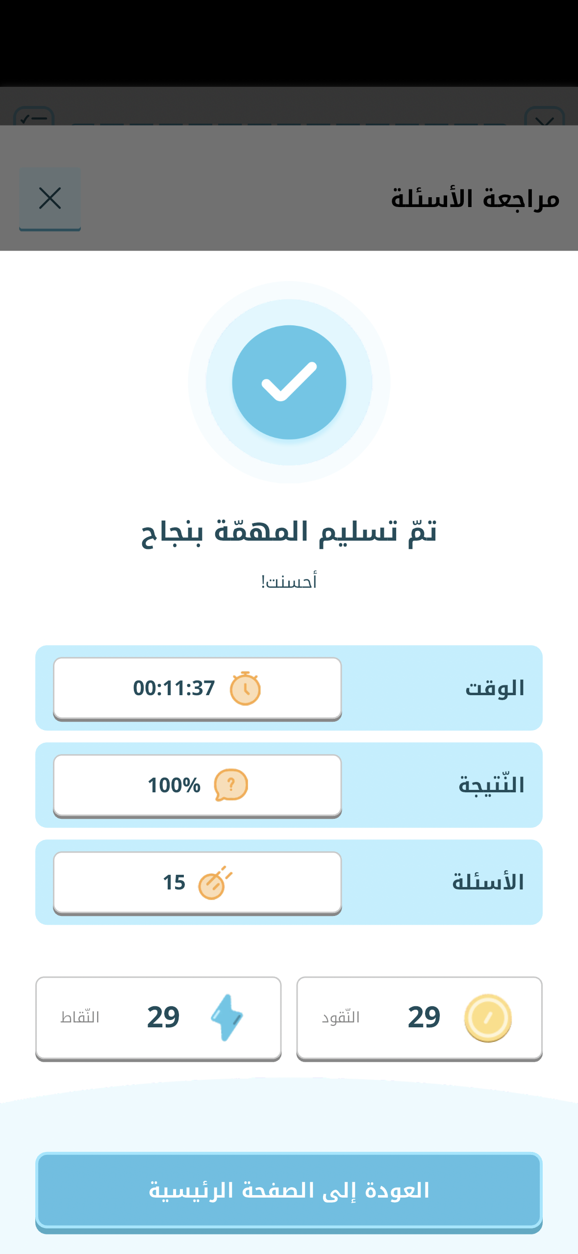Click the orange questions target icon
Viewport: 578px width, 1254px height.
215,883
